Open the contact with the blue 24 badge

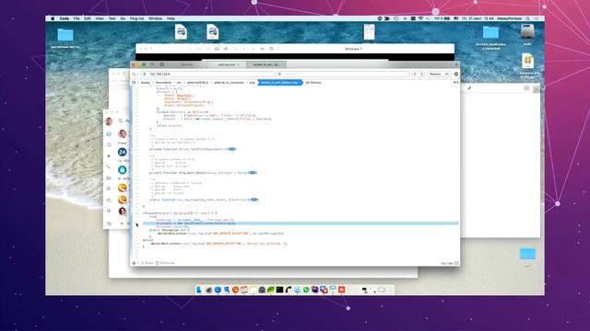(122, 152)
